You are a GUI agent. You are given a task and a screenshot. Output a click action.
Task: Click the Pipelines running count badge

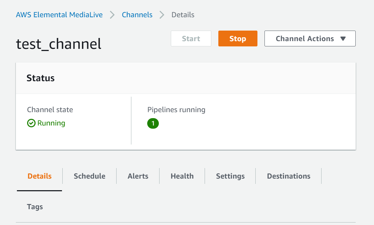click(153, 124)
